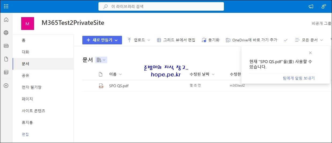Click the 동기화 sync button
332x143 pixels.
point(211,40)
